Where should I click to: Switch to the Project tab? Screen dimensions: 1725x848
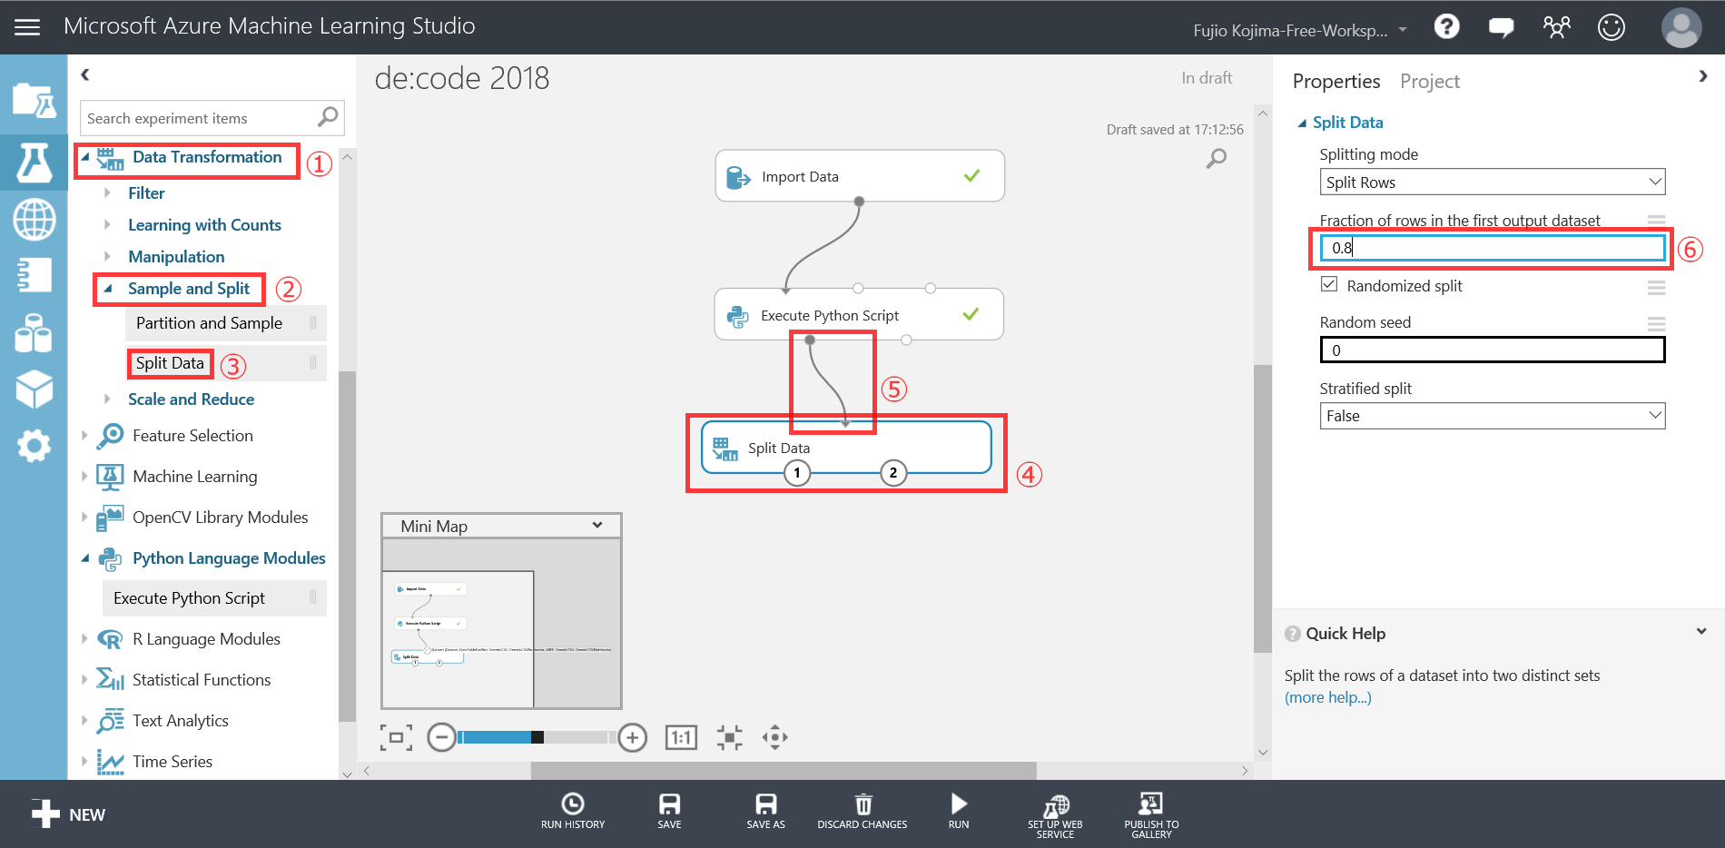point(1430,81)
